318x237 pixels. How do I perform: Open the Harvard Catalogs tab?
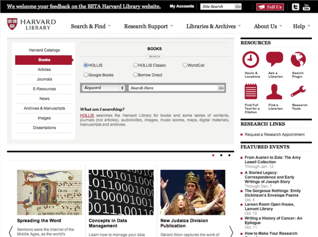coord(44,50)
